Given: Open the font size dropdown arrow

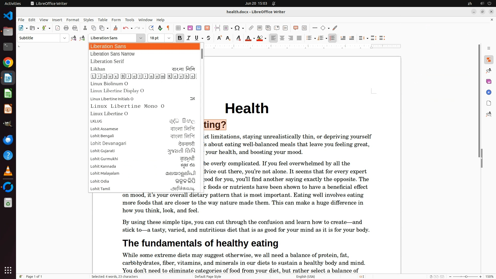Looking at the screenshot, I should [169, 38].
